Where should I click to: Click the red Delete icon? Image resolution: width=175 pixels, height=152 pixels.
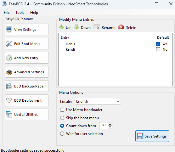pos(121,27)
